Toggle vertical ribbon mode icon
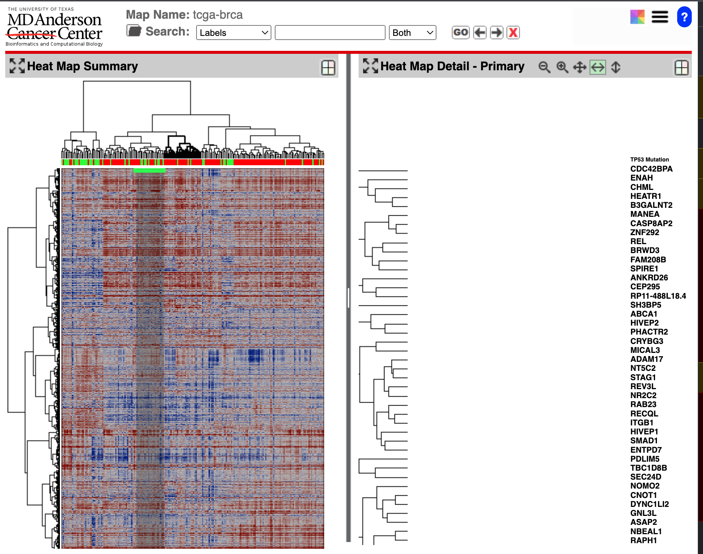The width and height of the screenshot is (703, 554). tap(616, 67)
